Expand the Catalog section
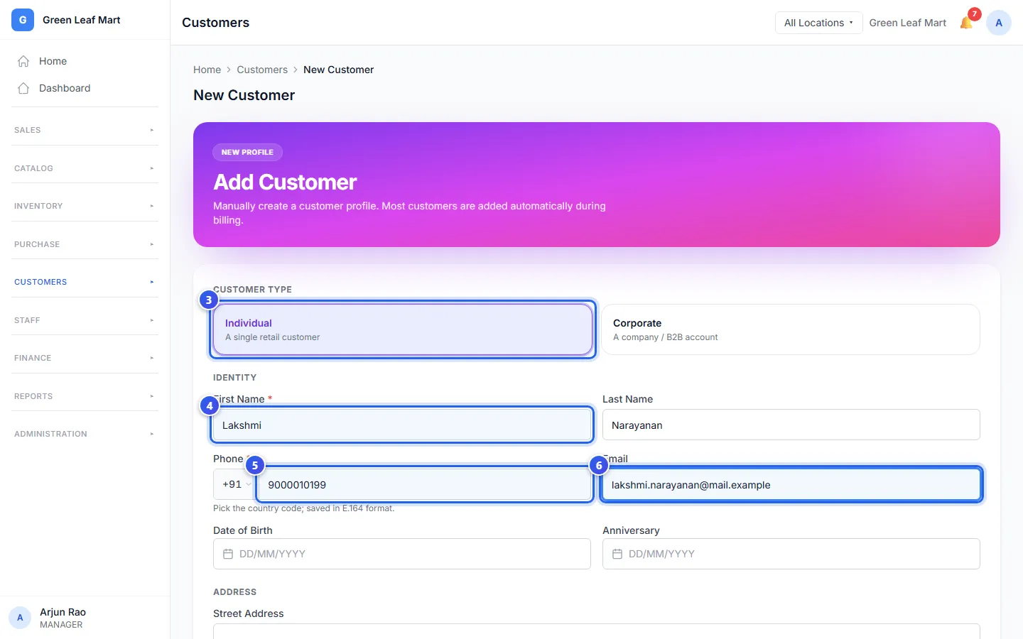Screen dimensions: 1023x639 coord(85,168)
